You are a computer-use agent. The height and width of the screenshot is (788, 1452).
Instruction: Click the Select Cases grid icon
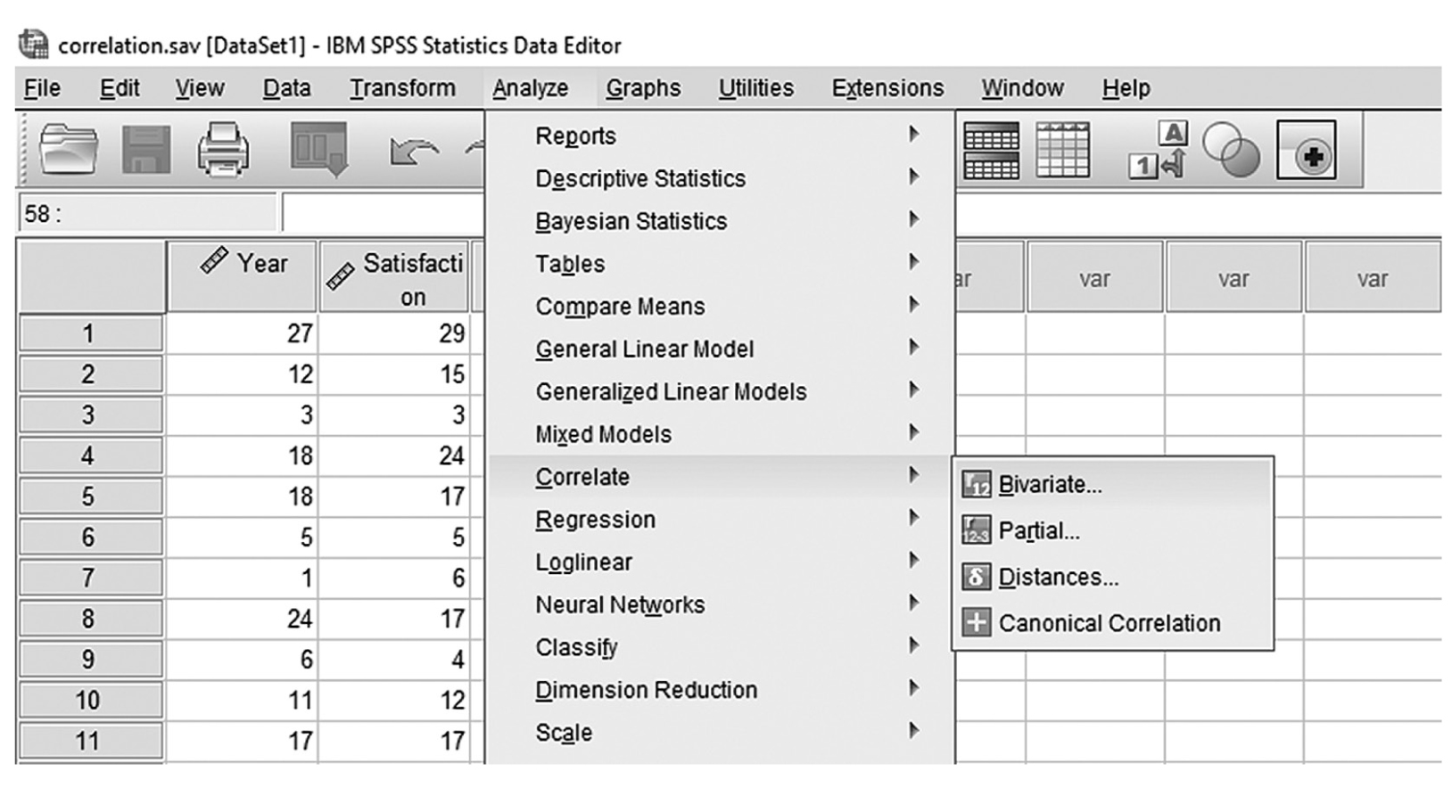coord(1062,150)
